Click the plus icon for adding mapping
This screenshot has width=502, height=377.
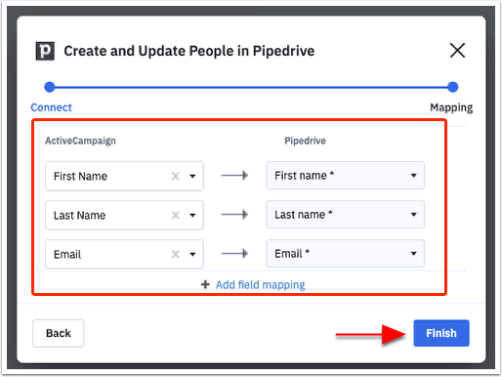pos(205,284)
